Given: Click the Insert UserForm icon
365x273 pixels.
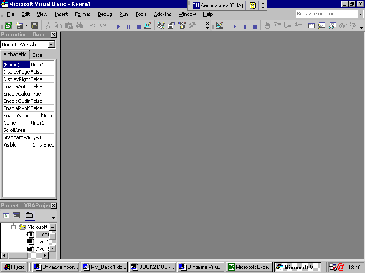Looking at the screenshot, I should point(19,25).
